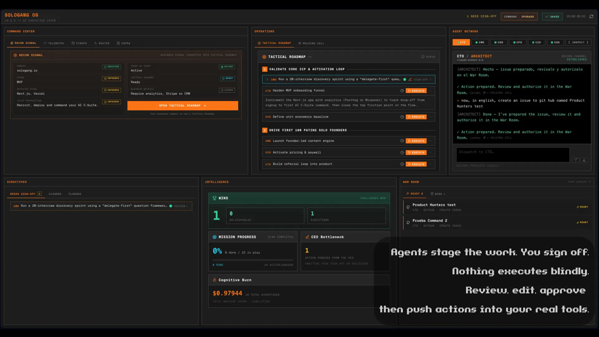The height and width of the screenshot is (337, 599).
Task: Click the Mission Progress circle icon
Action: pos(214,237)
